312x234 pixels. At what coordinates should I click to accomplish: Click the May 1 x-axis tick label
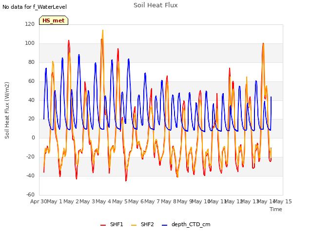55,201
